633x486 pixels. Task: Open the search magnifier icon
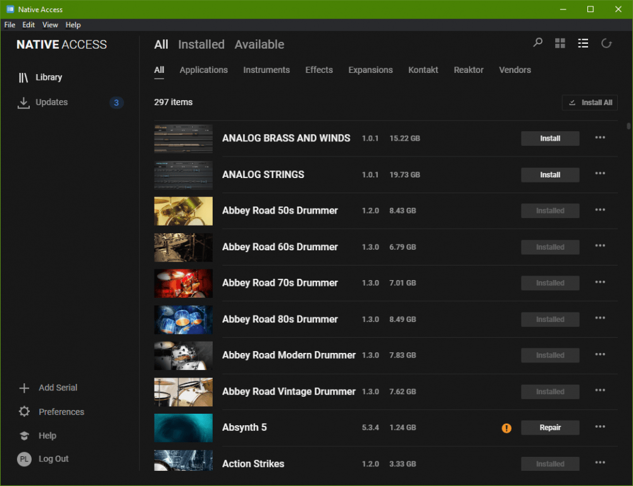(x=537, y=42)
